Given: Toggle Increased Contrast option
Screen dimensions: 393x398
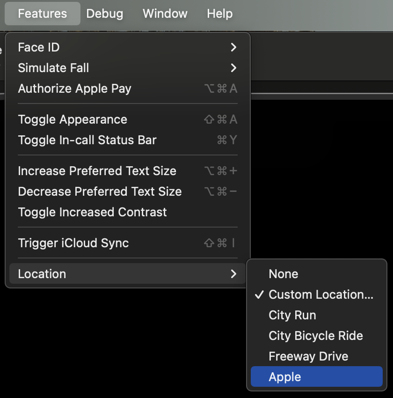Looking at the screenshot, I should (x=128, y=212).
